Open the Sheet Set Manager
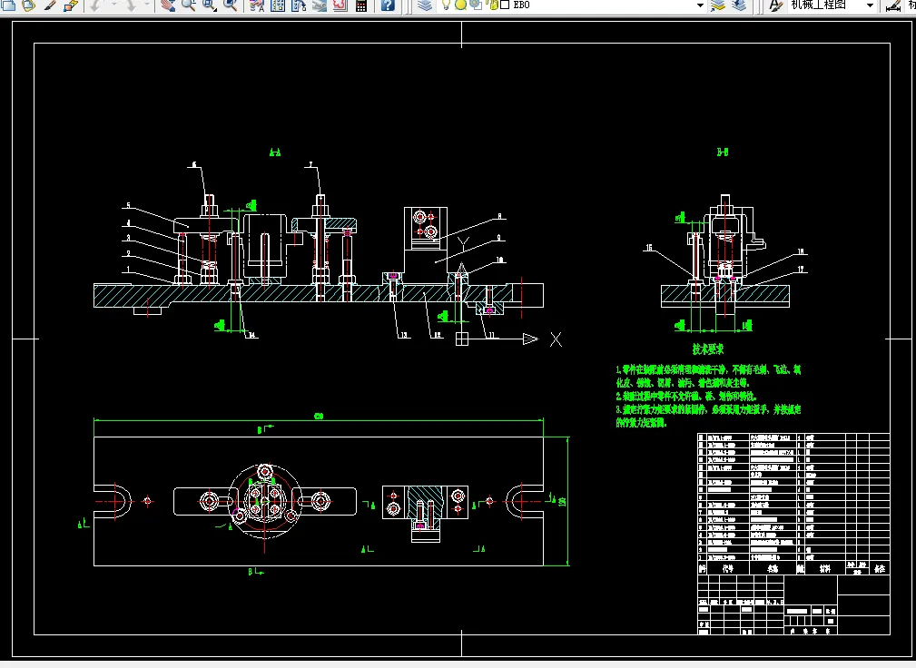Screen dimensions: 916x668 tap(319, 5)
